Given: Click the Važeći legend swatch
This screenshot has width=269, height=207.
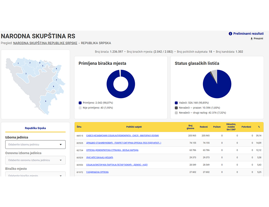Looking at the screenshot, I should tap(176, 103).
